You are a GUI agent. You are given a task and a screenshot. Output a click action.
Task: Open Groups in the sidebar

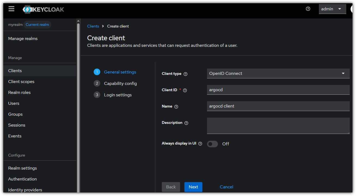(40, 114)
